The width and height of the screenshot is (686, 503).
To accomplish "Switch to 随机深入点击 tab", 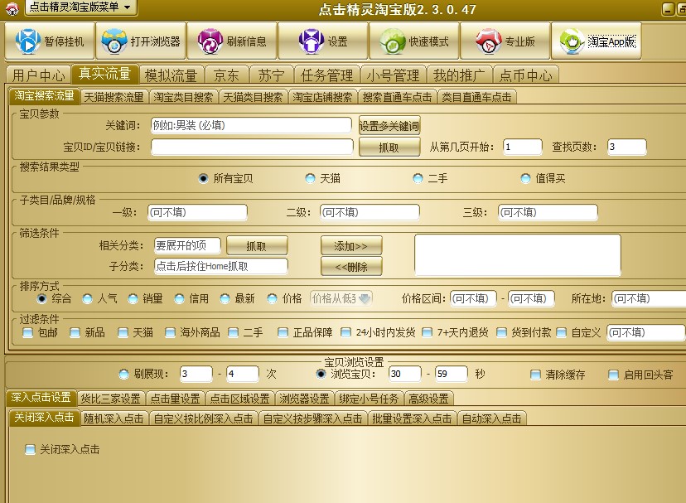I will (114, 419).
